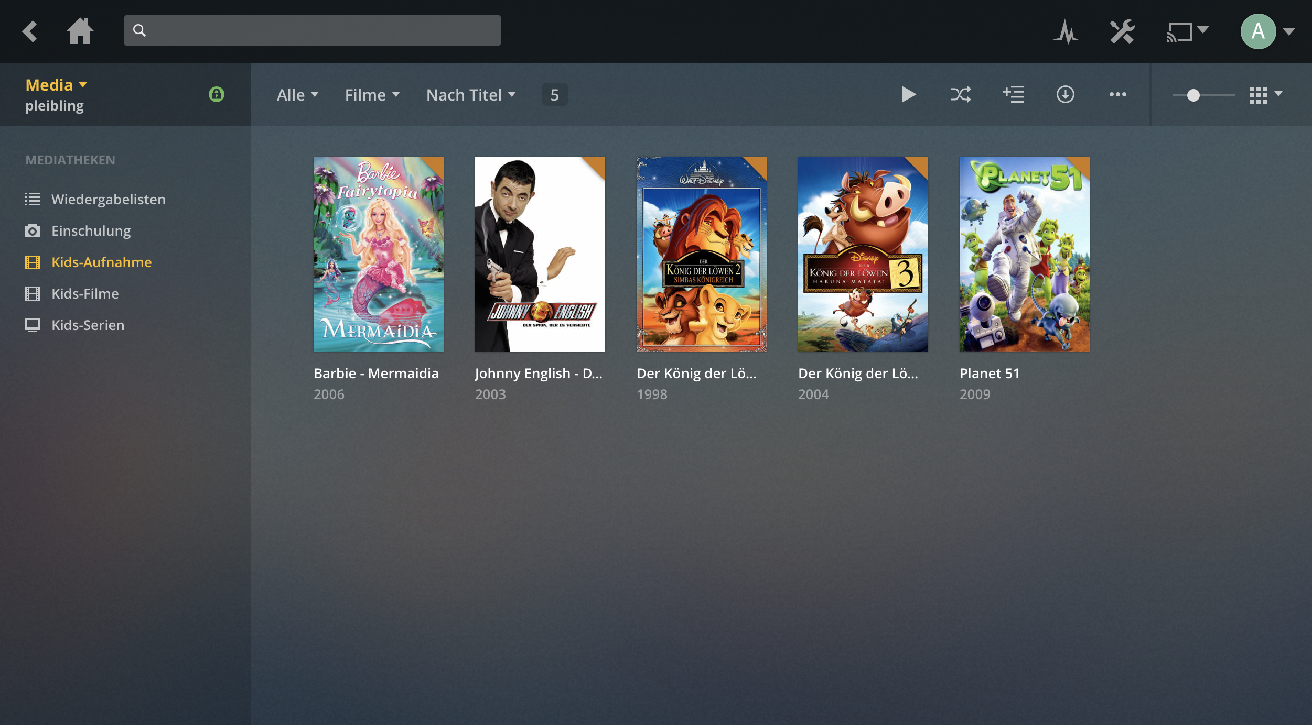Click the green secure connection lock icon

tap(216, 94)
